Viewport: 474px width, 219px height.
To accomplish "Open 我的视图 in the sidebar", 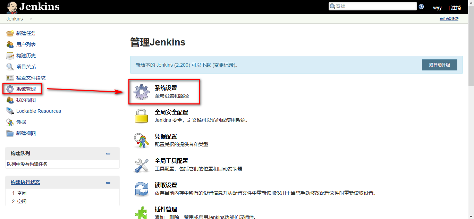I will click(x=26, y=100).
